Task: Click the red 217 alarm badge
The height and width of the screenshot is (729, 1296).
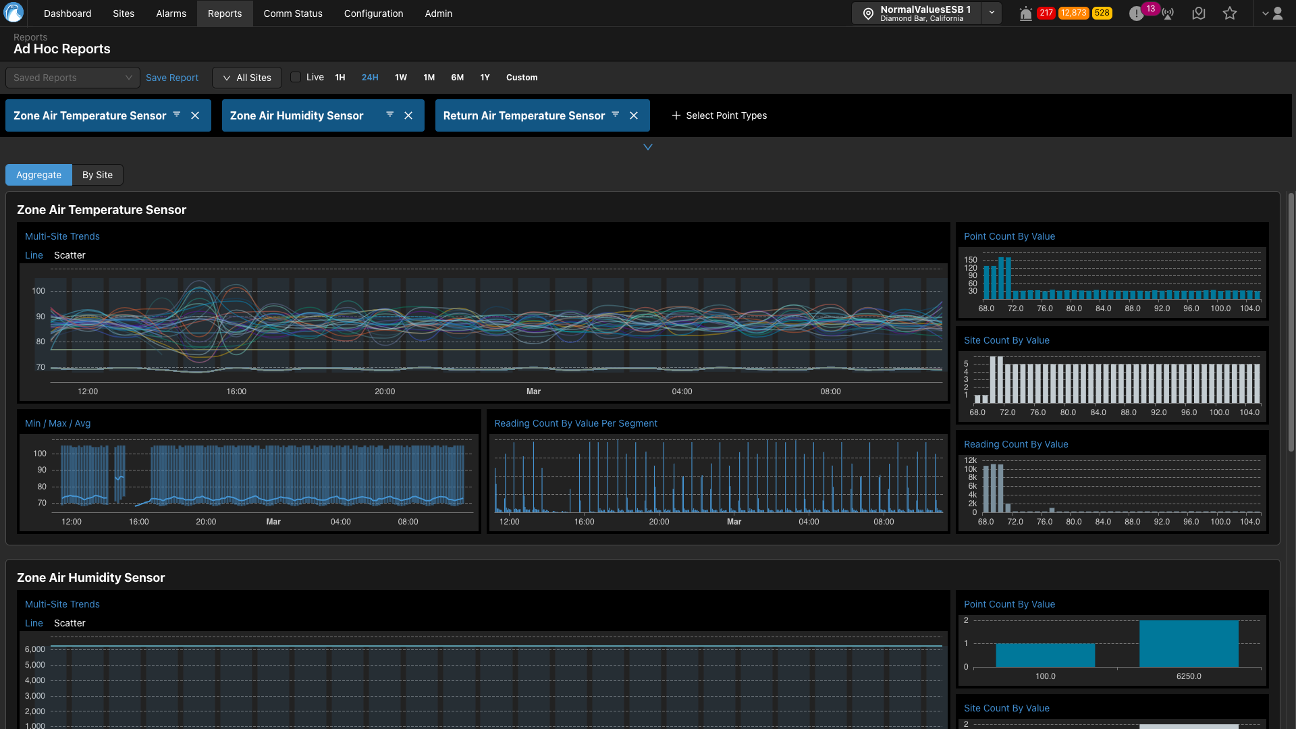Action: (x=1046, y=13)
